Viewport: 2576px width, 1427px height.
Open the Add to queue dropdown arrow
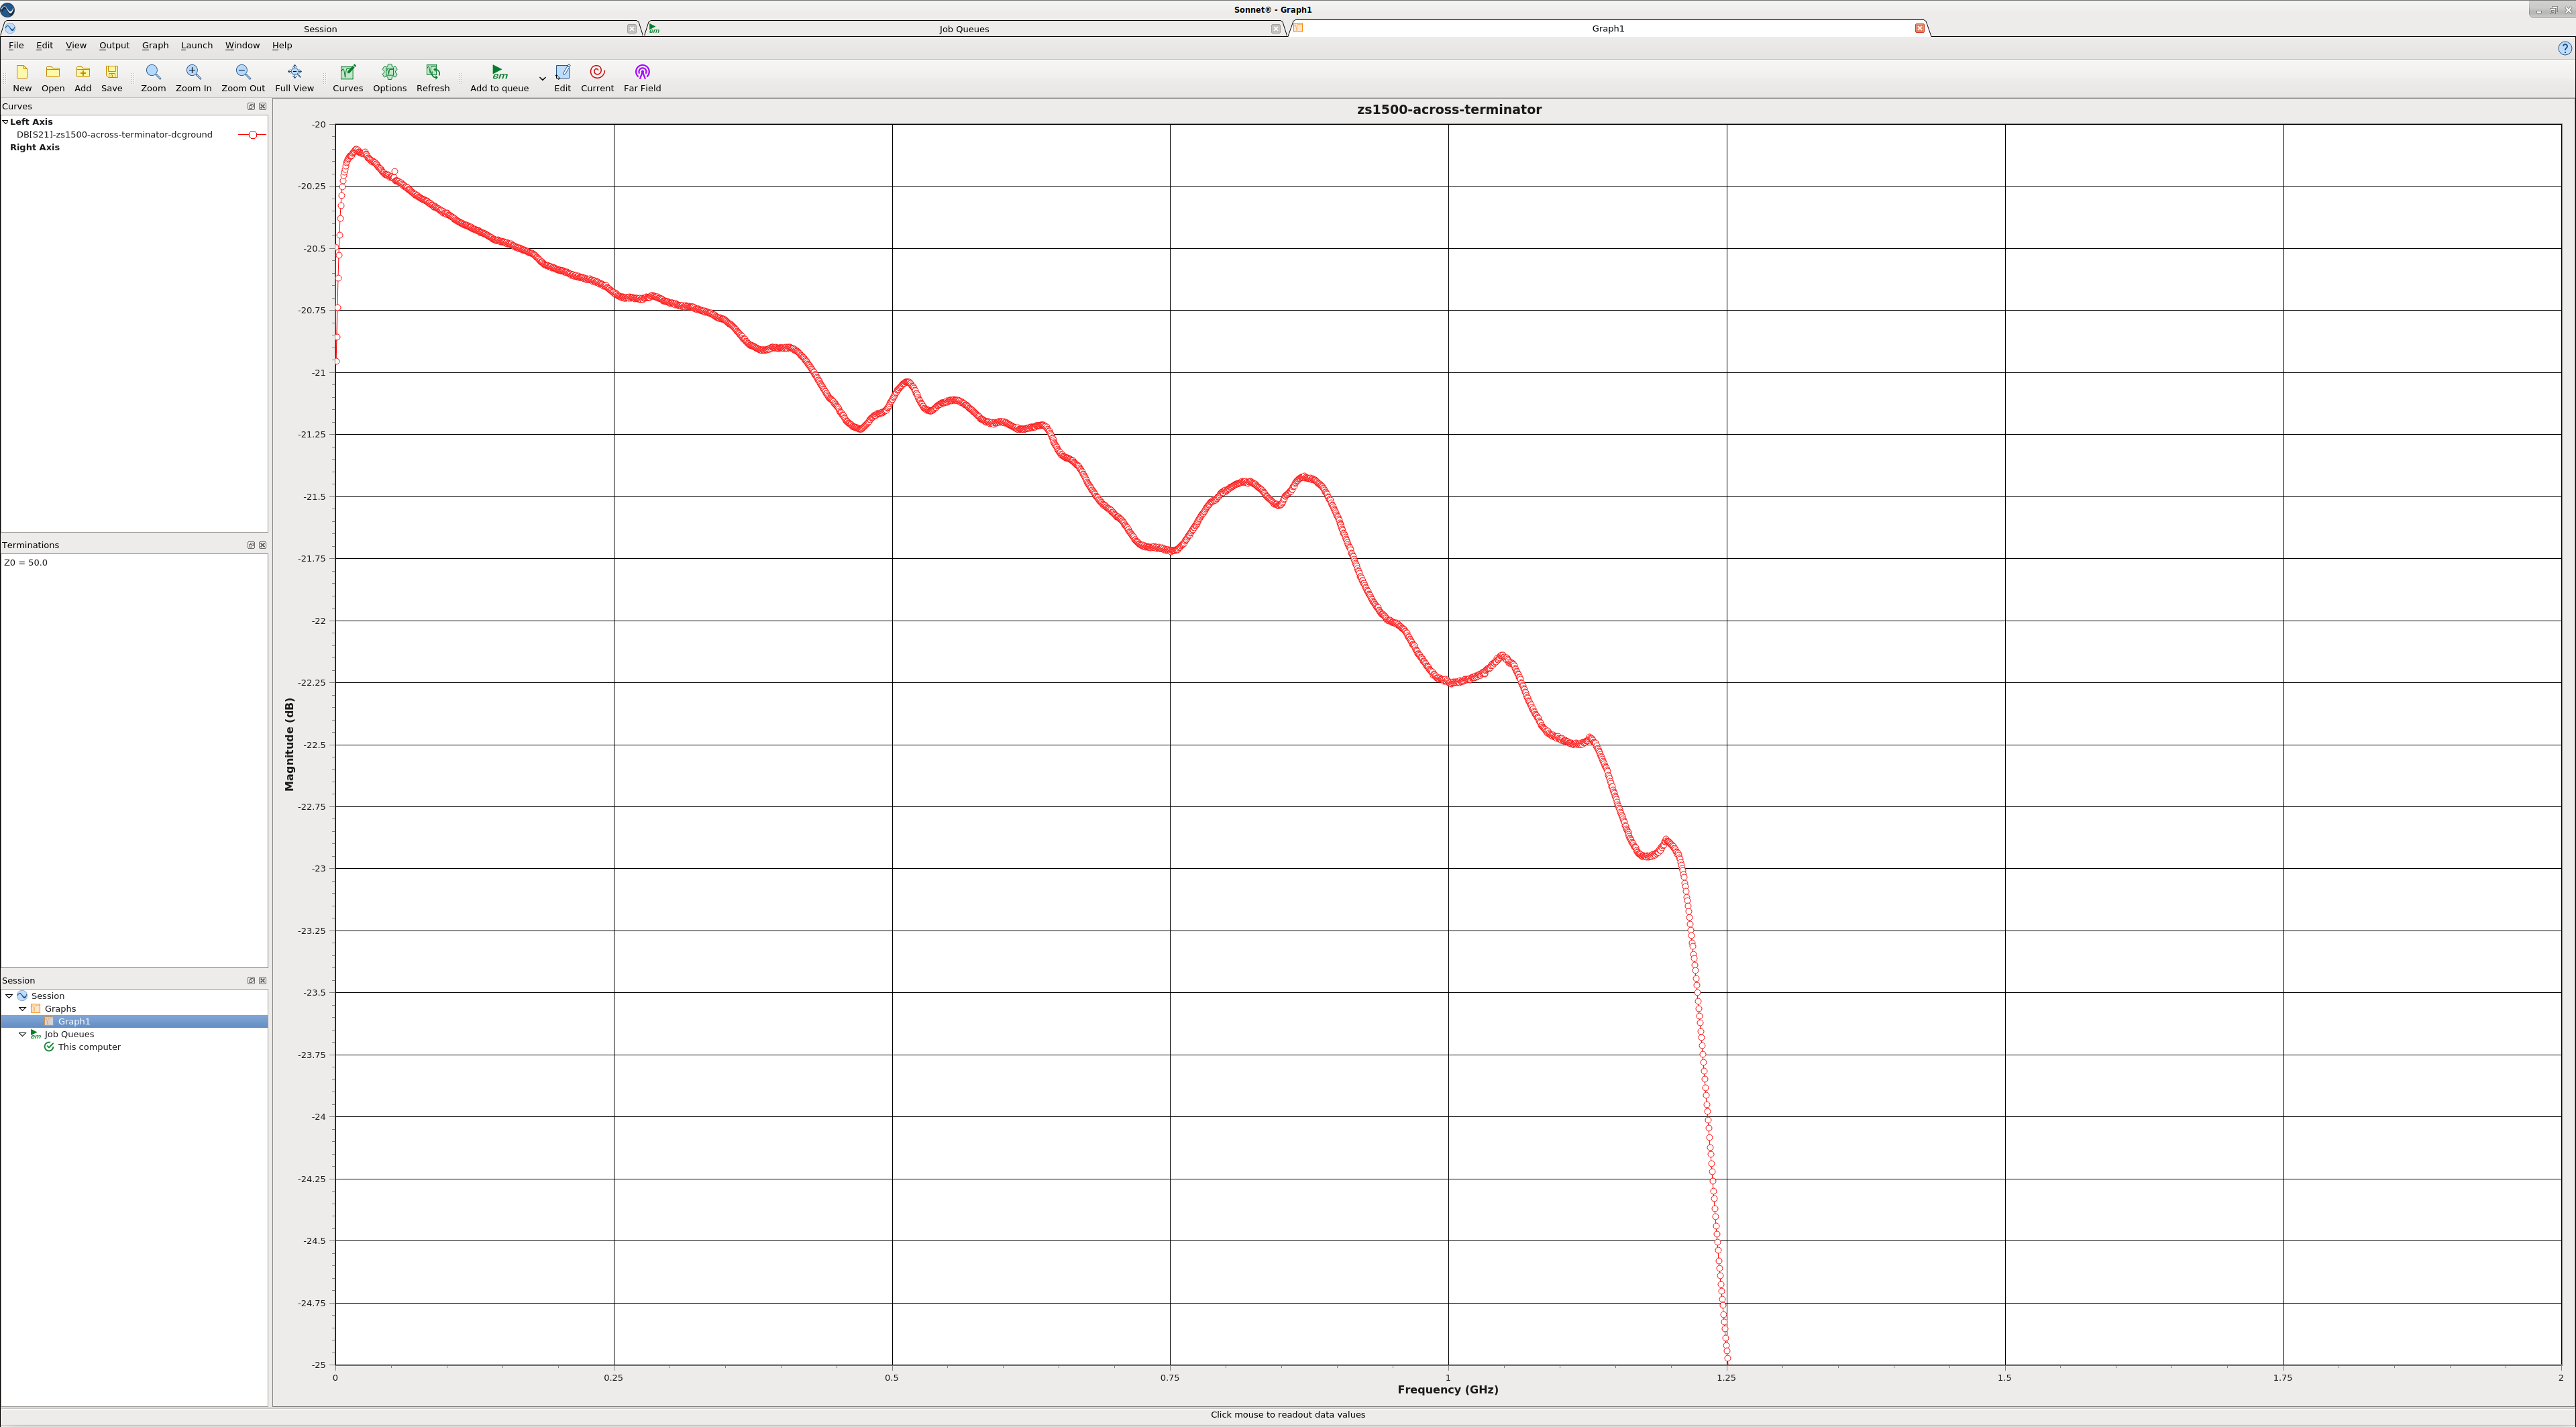(x=542, y=78)
